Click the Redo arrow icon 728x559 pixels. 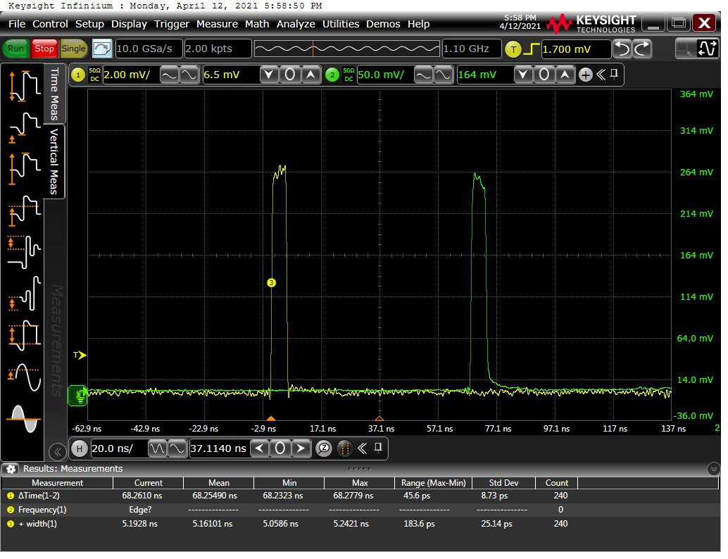click(x=641, y=49)
